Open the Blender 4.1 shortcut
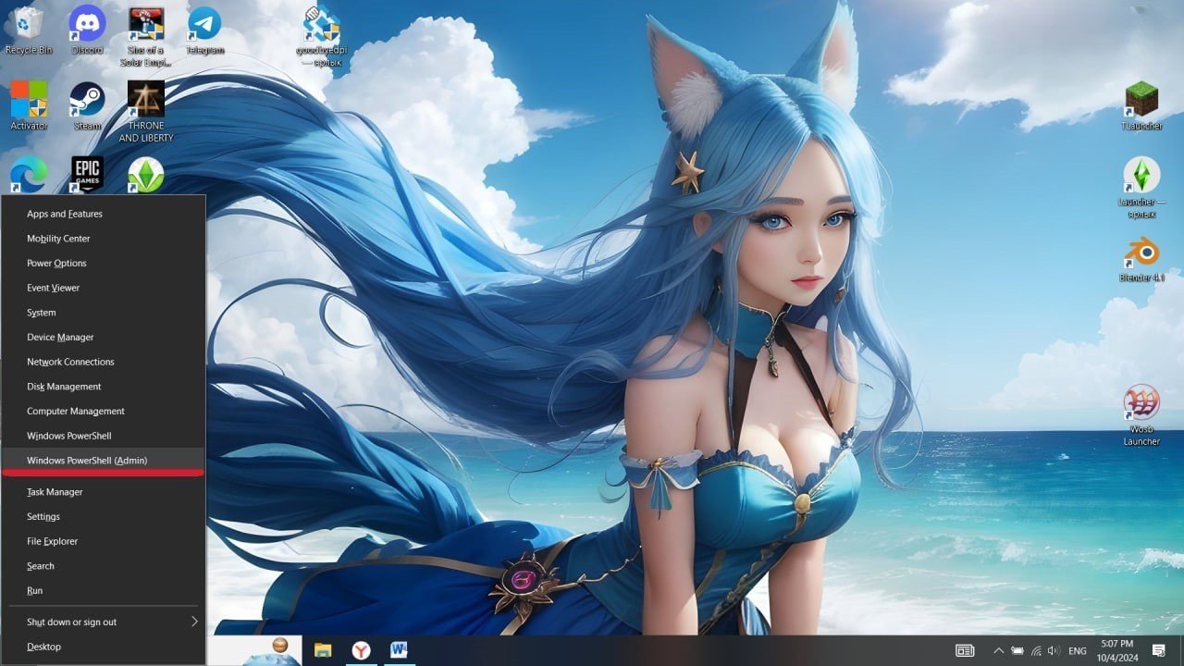The width and height of the screenshot is (1184, 666). pos(1141,259)
